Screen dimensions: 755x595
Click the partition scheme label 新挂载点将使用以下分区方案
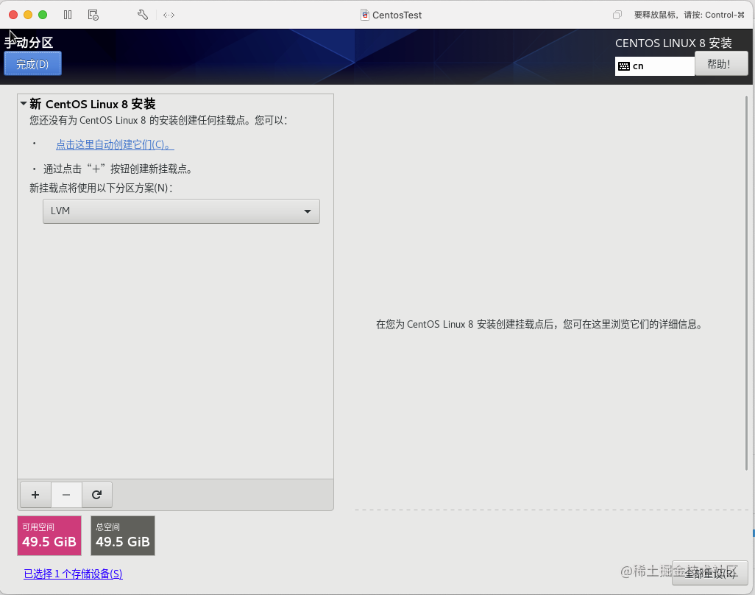[x=101, y=188]
